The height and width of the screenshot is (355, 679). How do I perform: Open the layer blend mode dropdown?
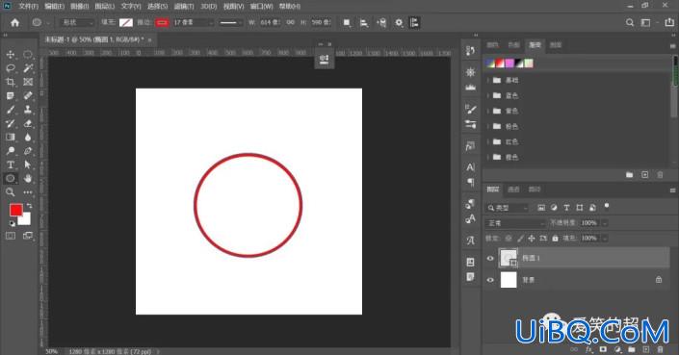point(515,223)
